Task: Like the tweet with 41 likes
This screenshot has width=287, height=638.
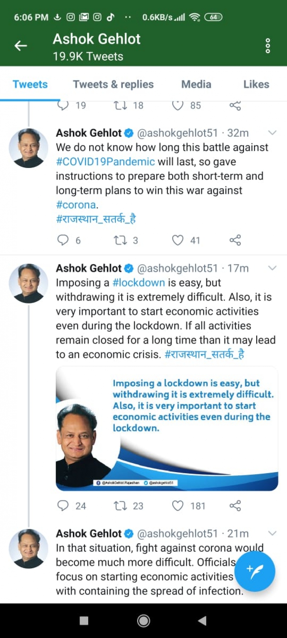Action: click(x=178, y=240)
